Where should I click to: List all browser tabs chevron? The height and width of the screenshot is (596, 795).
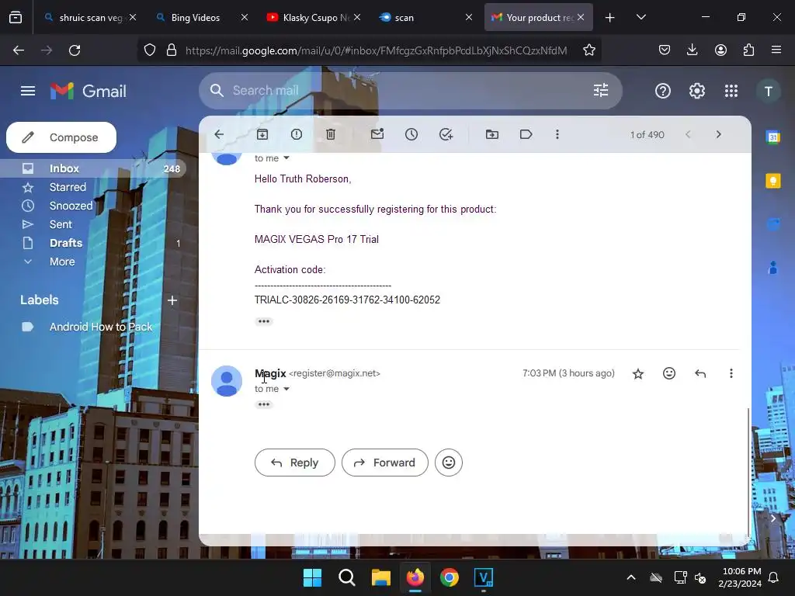pyautogui.click(x=641, y=17)
